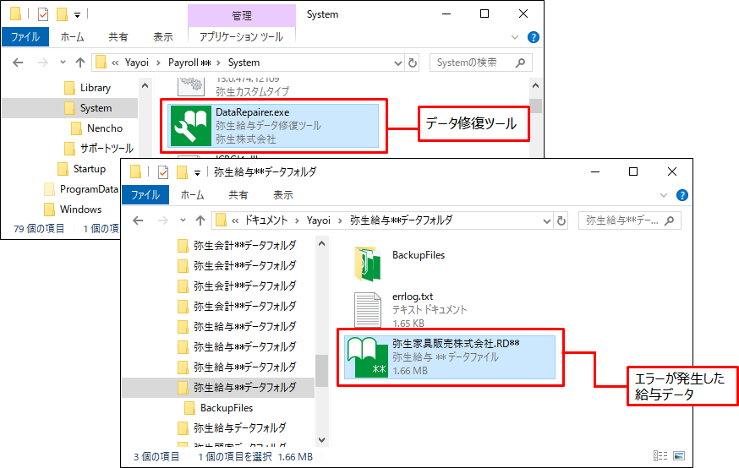The height and width of the screenshot is (468, 739).
Task: Click Yayoi breadcrumb in data folder window
Action: pos(319,220)
